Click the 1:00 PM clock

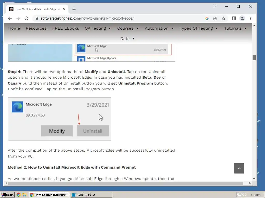(256, 195)
